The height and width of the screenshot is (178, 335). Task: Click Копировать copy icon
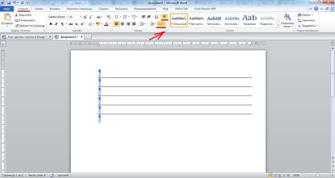coord(16,20)
